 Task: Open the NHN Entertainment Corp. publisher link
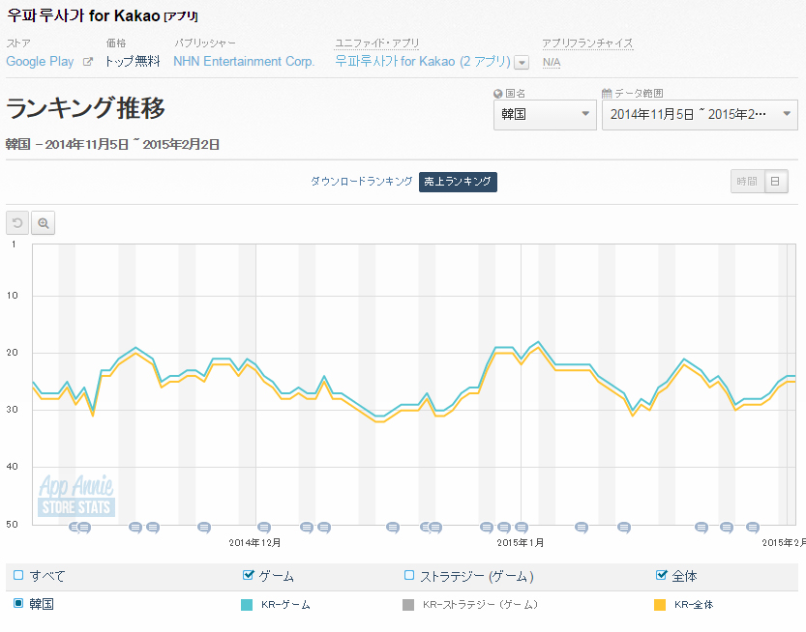244,62
